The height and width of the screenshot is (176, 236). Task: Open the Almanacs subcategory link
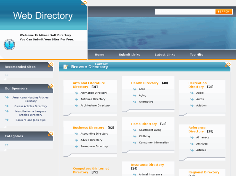pos(203,137)
